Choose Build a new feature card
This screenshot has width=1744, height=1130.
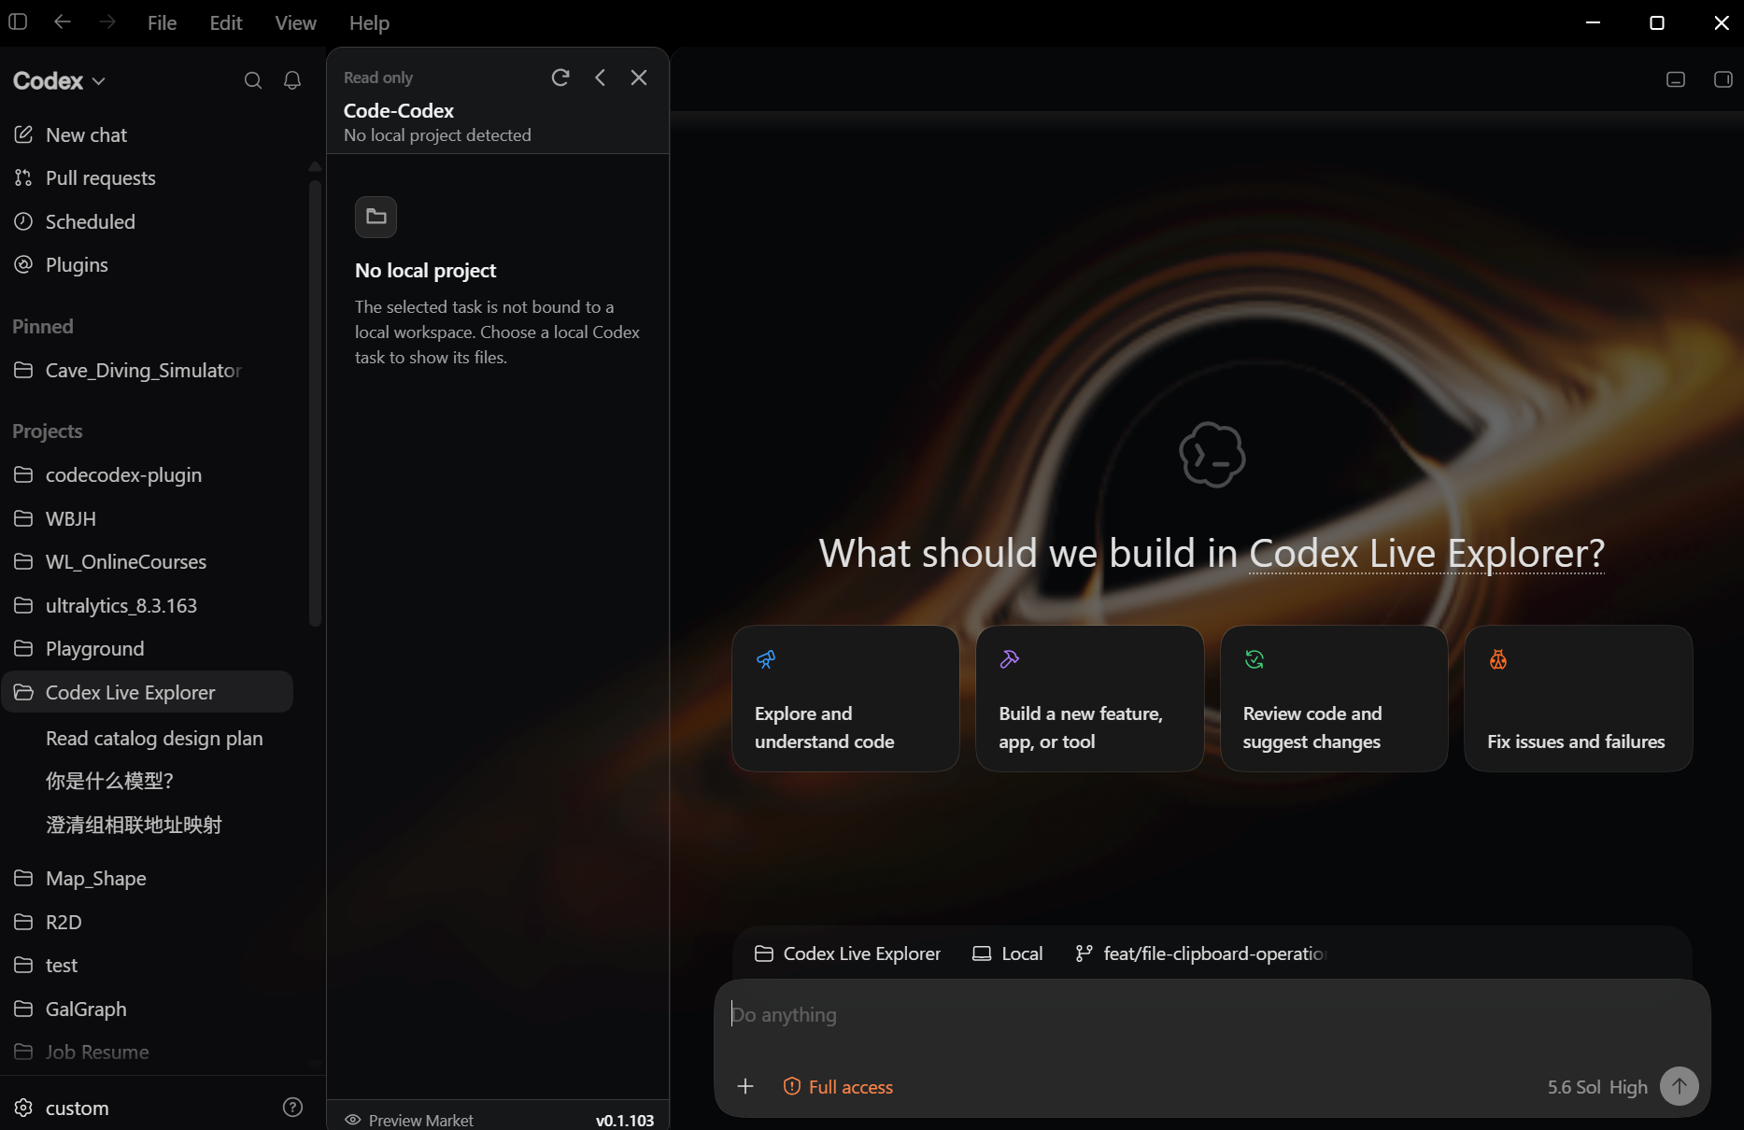1089,699
